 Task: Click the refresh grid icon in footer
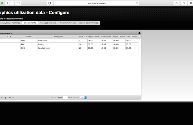point(13,97)
